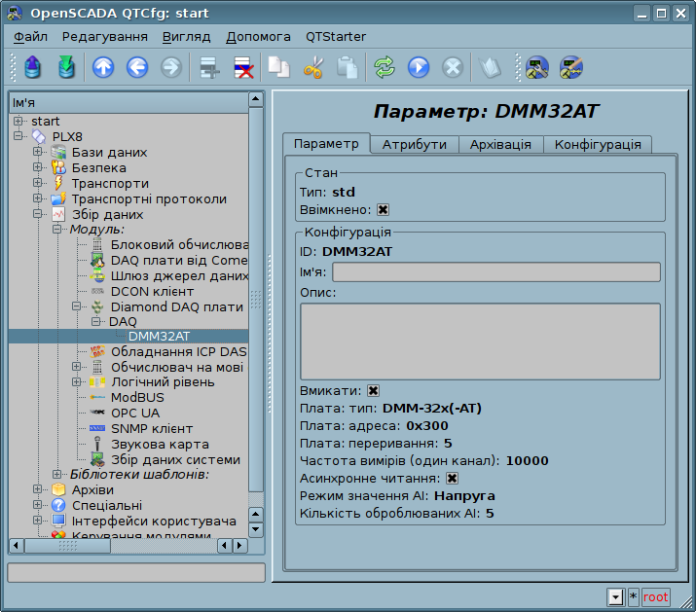
Task: Expand the Бази даних tree node
Action: pos(37,153)
